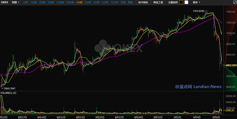Image resolution: width=237 pixels, height=119 pixels.
Task: Enter fullscreen chart mode
Action: 233,2
